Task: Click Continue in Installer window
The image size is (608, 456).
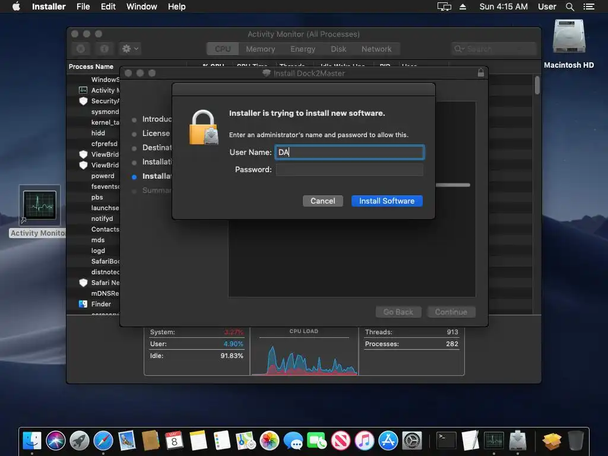Action: point(451,312)
